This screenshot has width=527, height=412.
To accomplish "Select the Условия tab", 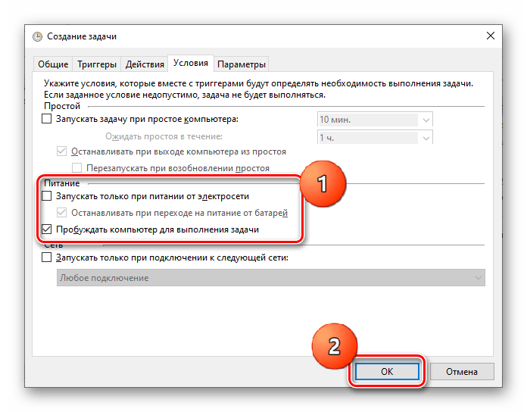I will point(191,63).
